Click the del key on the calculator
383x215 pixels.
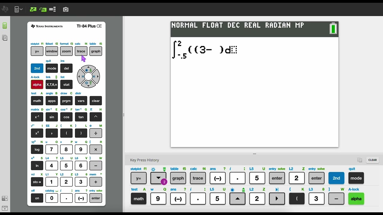click(66, 68)
